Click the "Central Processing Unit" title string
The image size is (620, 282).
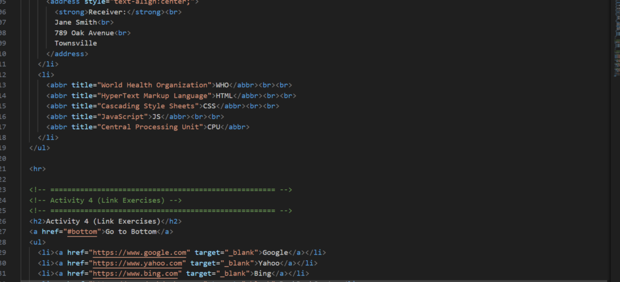[x=149, y=127]
